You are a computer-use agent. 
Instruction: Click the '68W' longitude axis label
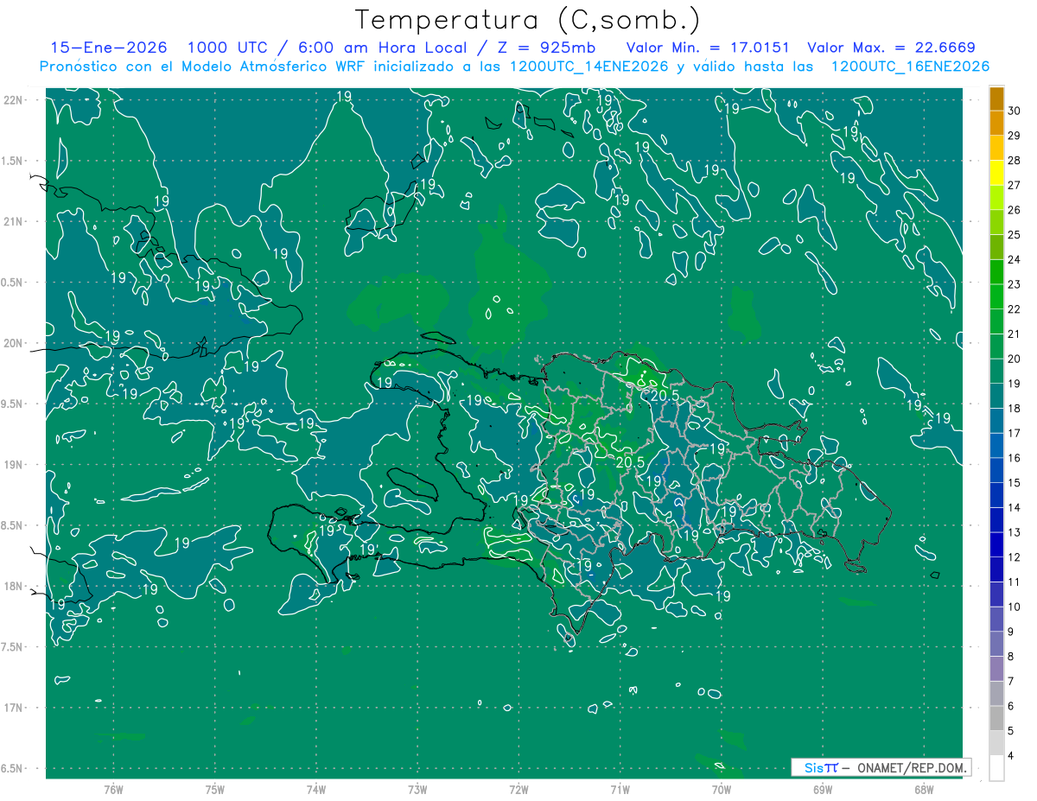point(923,790)
